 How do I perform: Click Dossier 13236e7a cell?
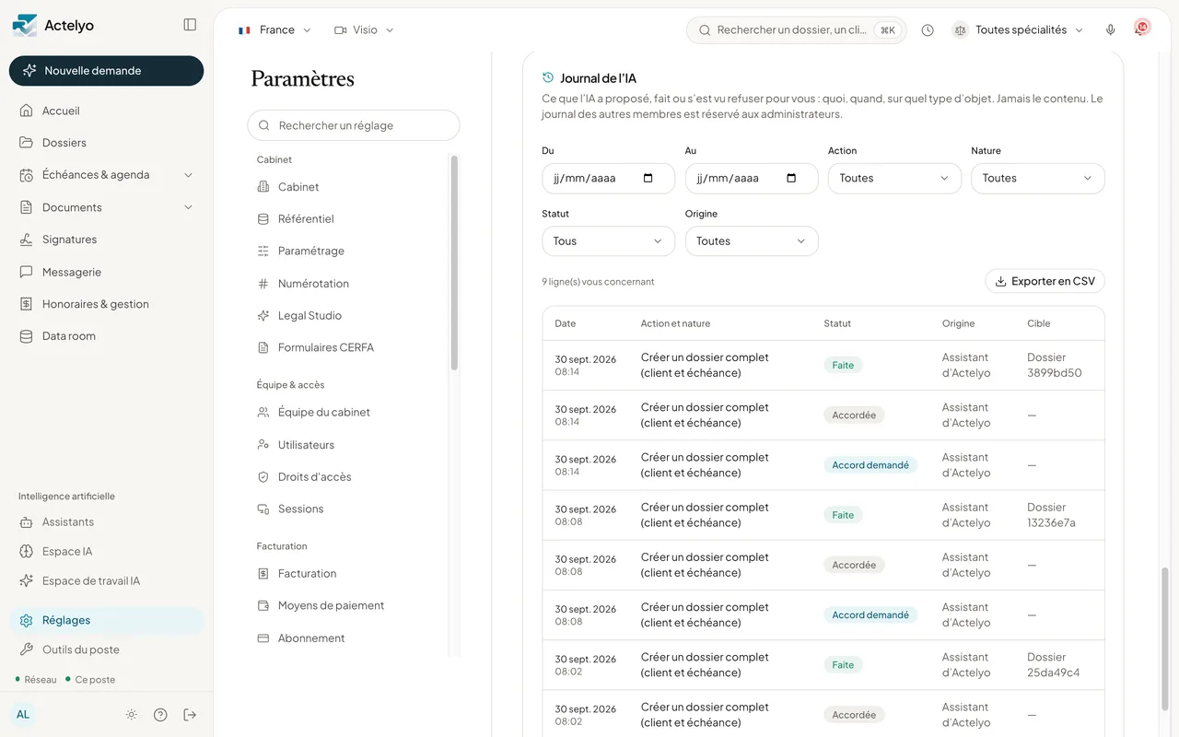click(x=1051, y=515)
